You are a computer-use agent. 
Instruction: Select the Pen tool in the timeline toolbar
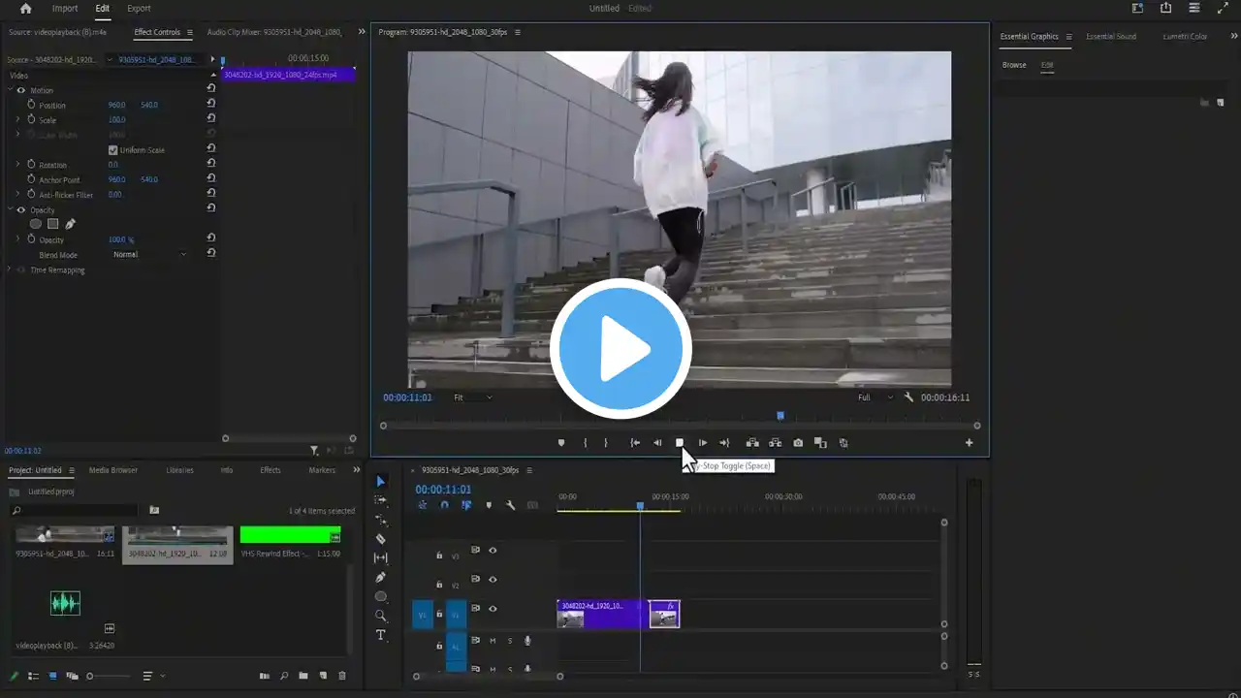pos(380,578)
